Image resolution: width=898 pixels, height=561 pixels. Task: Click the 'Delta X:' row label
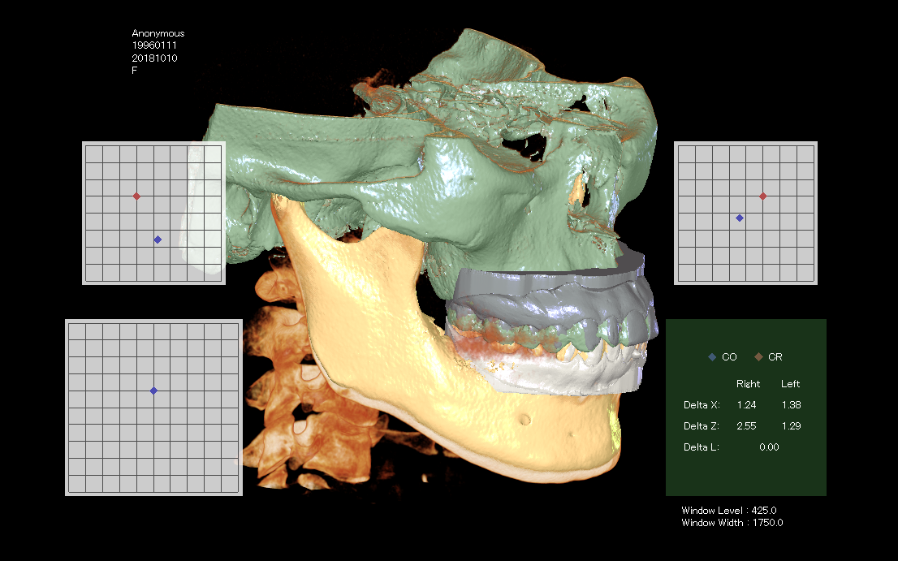(702, 405)
